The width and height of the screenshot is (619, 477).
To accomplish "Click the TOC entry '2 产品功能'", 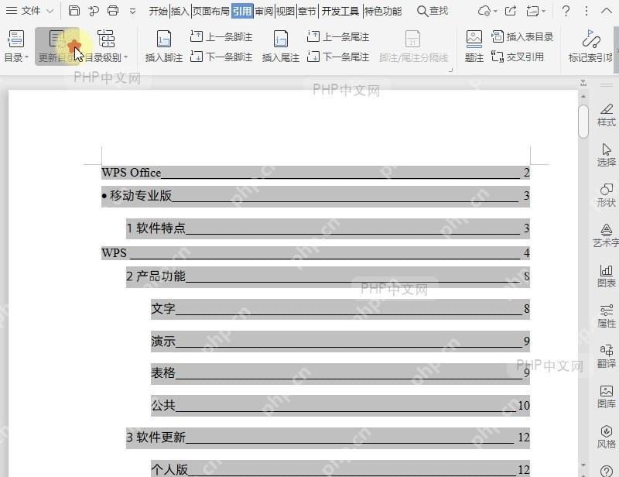I will pos(327,276).
